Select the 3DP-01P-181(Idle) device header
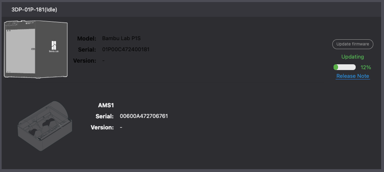384x172 pixels. pos(34,9)
